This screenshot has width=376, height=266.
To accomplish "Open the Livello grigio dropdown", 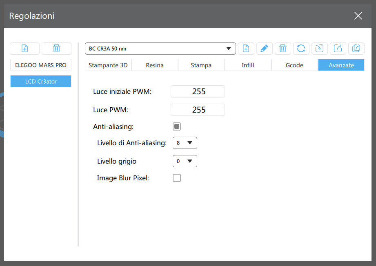I will [x=185, y=161].
